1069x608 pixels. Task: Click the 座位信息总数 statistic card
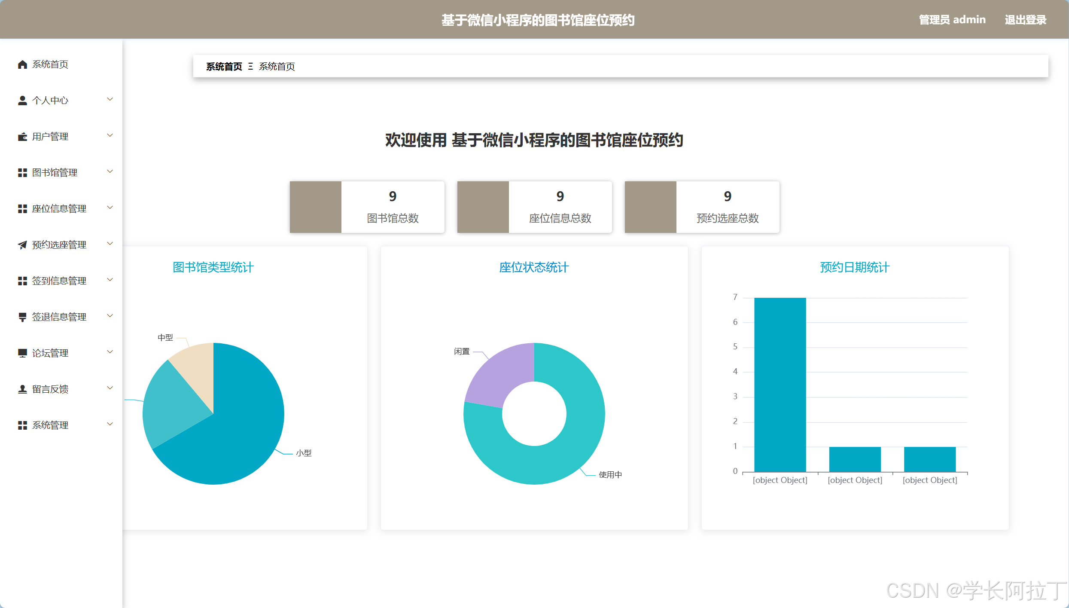(x=534, y=207)
